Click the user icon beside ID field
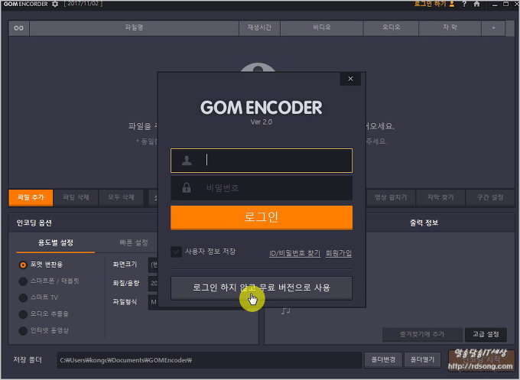Screen dimensions: 520x380 point(187,161)
